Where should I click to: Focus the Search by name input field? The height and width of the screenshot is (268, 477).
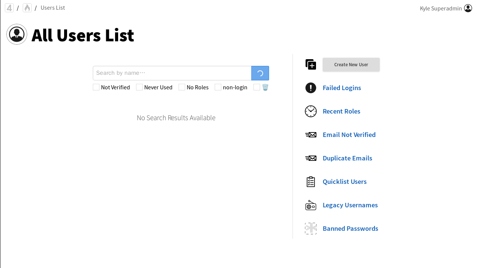click(172, 73)
